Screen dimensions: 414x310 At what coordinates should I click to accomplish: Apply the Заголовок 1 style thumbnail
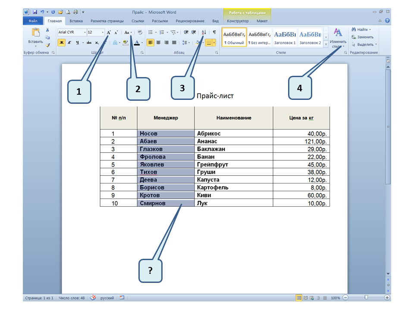tap(285, 37)
